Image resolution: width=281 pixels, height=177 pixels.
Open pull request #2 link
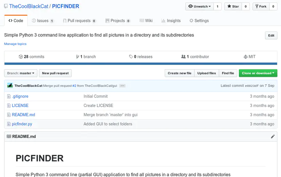[x=74, y=86]
